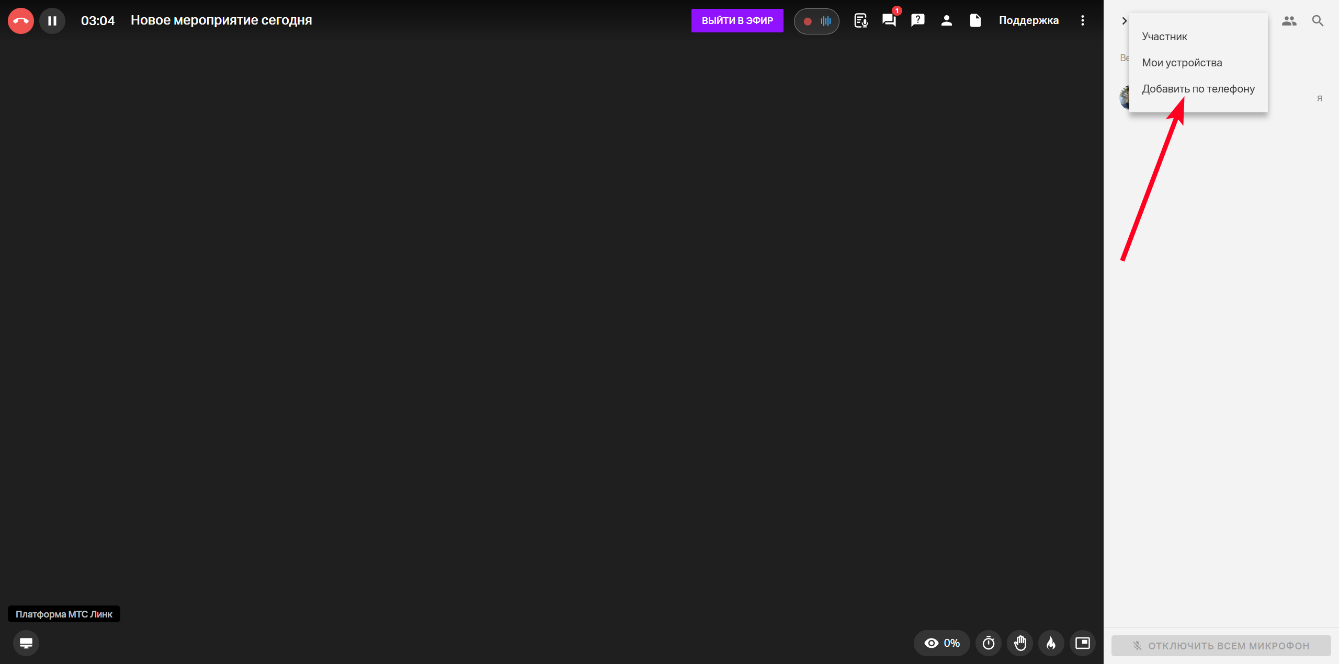
Task: Select Мои устройства menu item
Action: (1182, 63)
